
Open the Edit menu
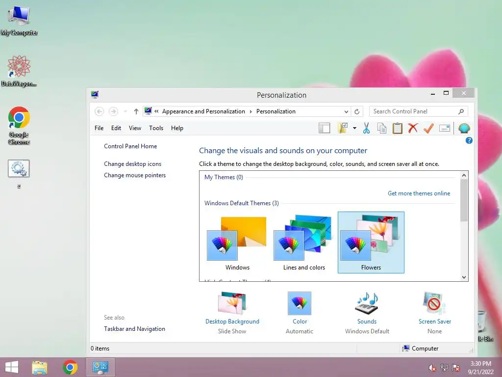(116, 128)
